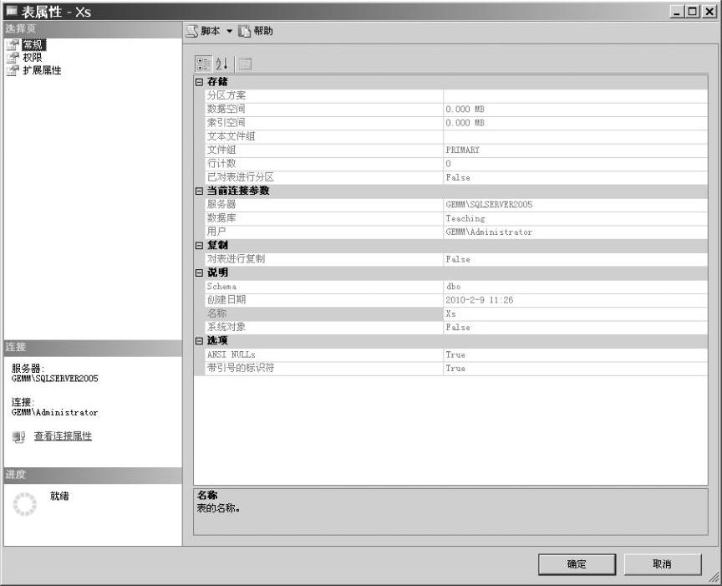Viewport: 722px width, 586px height.
Task: Select the 常规 (General) page
Action: pyautogui.click(x=34, y=44)
